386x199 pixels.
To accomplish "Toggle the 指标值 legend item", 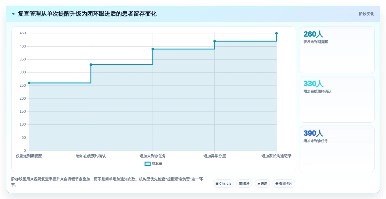I will [153, 164].
